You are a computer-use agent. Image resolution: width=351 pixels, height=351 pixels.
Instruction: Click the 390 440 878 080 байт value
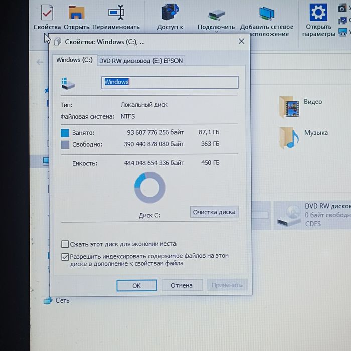click(154, 144)
